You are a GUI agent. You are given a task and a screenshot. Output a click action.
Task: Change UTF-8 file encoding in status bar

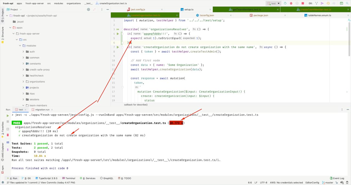[x=264, y=183]
